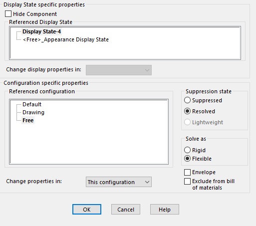The height and width of the screenshot is (226, 256).
Task: Check the Hide Component checkbox
Action: pyautogui.click(x=8, y=14)
